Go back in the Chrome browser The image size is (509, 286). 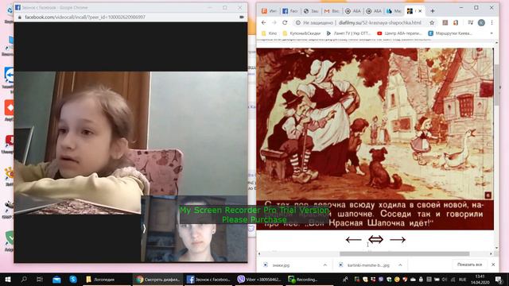point(263,23)
